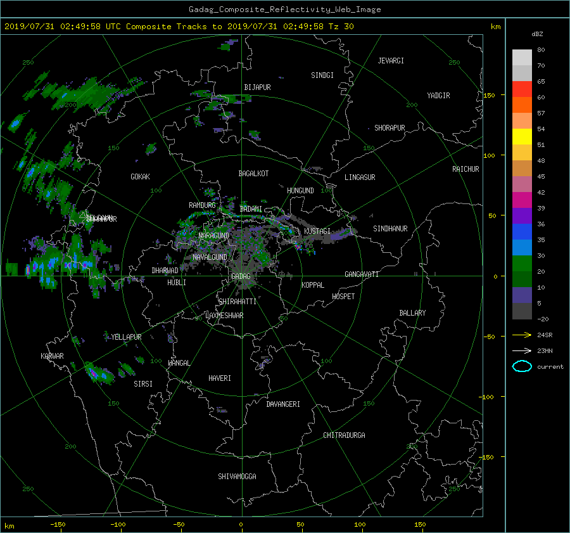The width and height of the screenshot is (570, 533).
Task: Click the 'NARAGUND' city label
Action: [x=214, y=236]
